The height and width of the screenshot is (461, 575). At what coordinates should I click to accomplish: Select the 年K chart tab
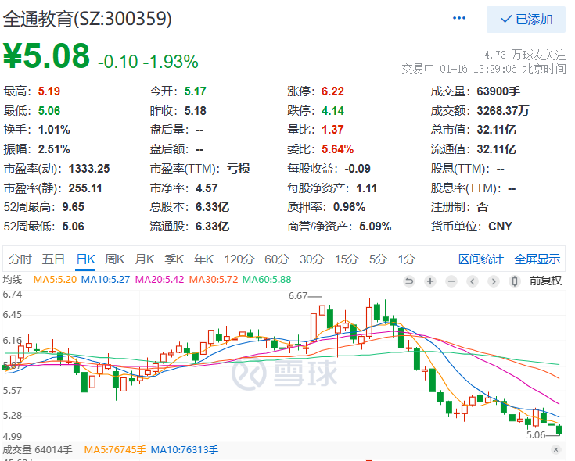click(203, 259)
